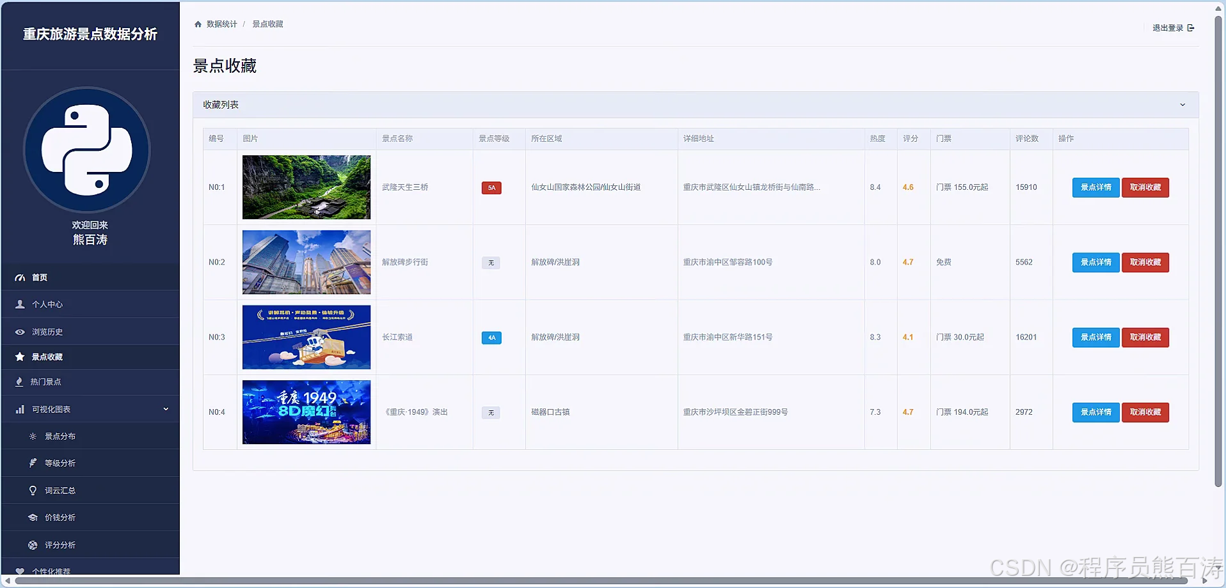Click the 长江索道 cable car image
1226x588 pixels.
306,337
